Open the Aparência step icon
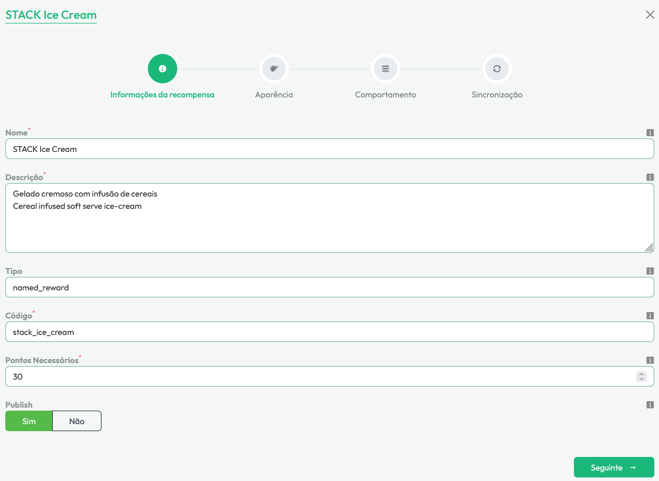This screenshot has width=659, height=481. pyautogui.click(x=274, y=69)
